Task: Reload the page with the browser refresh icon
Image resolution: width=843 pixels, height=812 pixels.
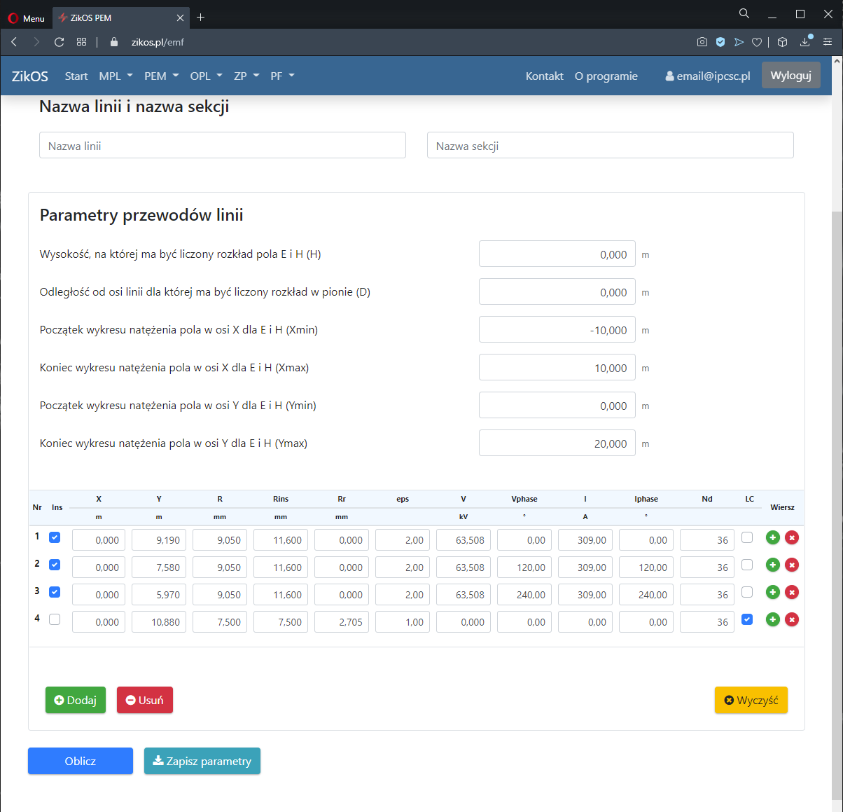Action: pyautogui.click(x=60, y=42)
